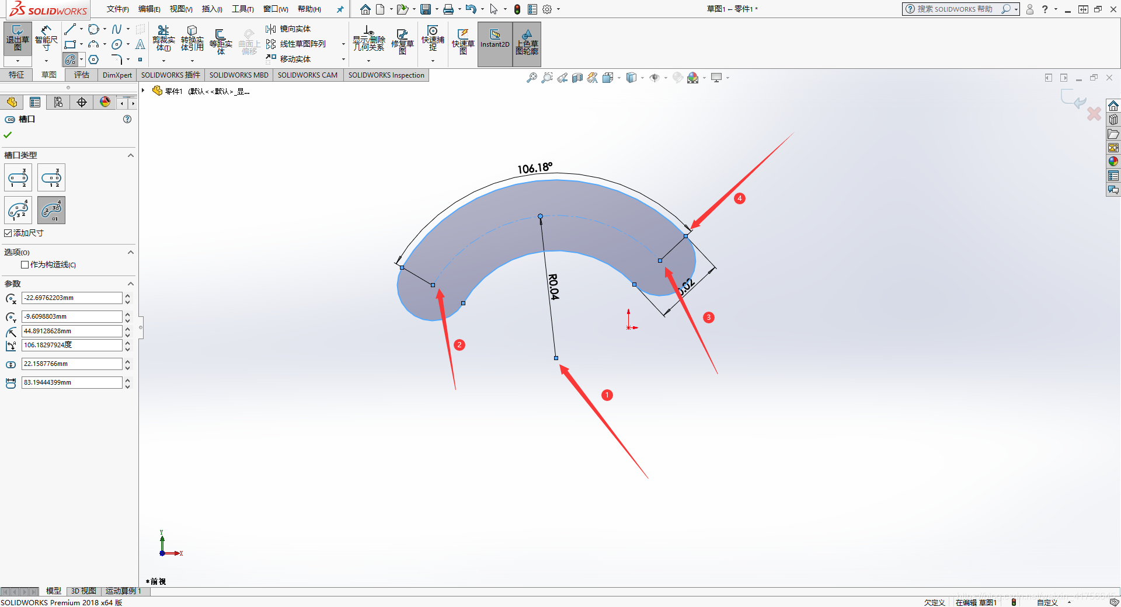Open the 工具(T) menu
Screen dimensions: 1121x607
(242, 9)
